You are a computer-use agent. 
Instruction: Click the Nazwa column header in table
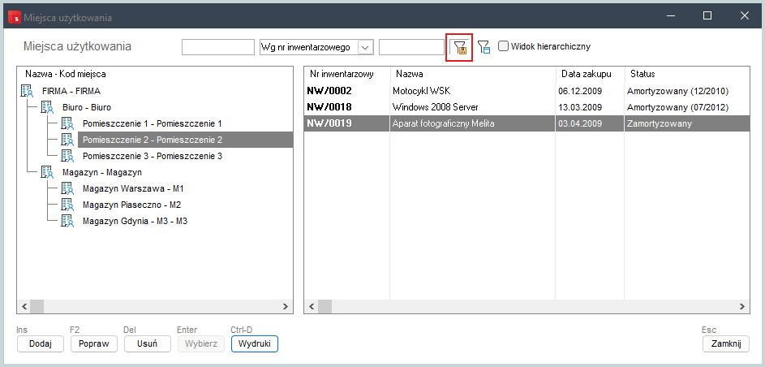(x=473, y=74)
